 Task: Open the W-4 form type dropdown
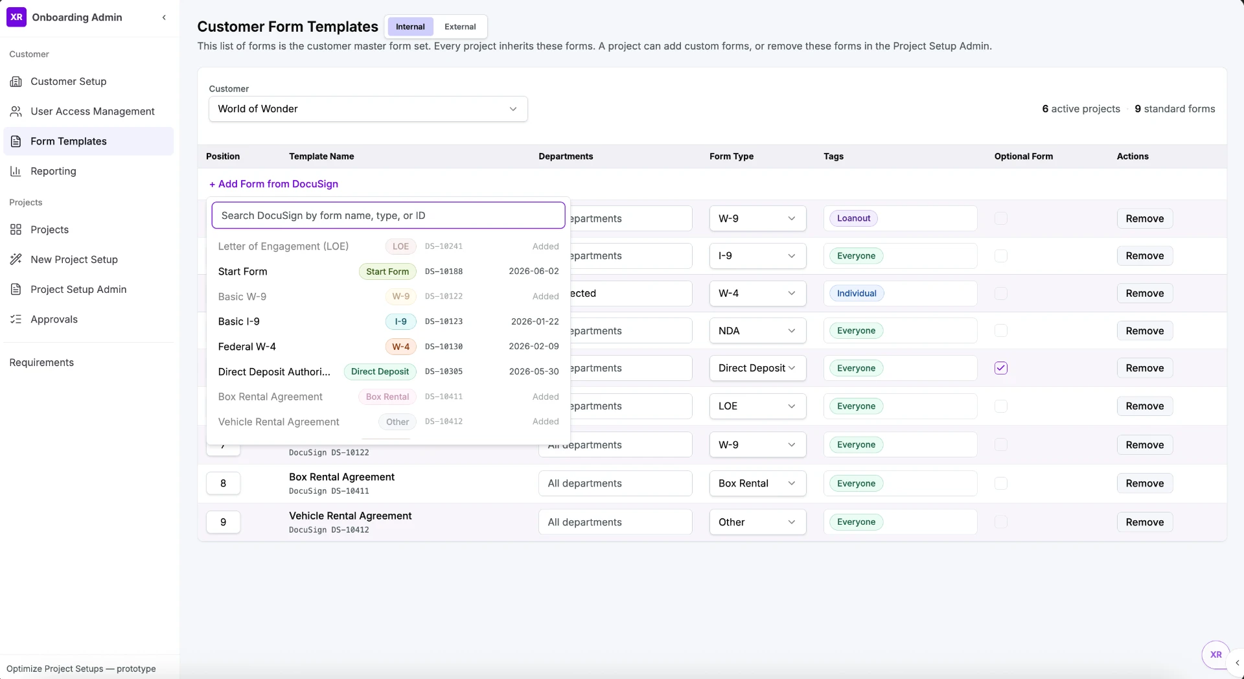(757, 293)
